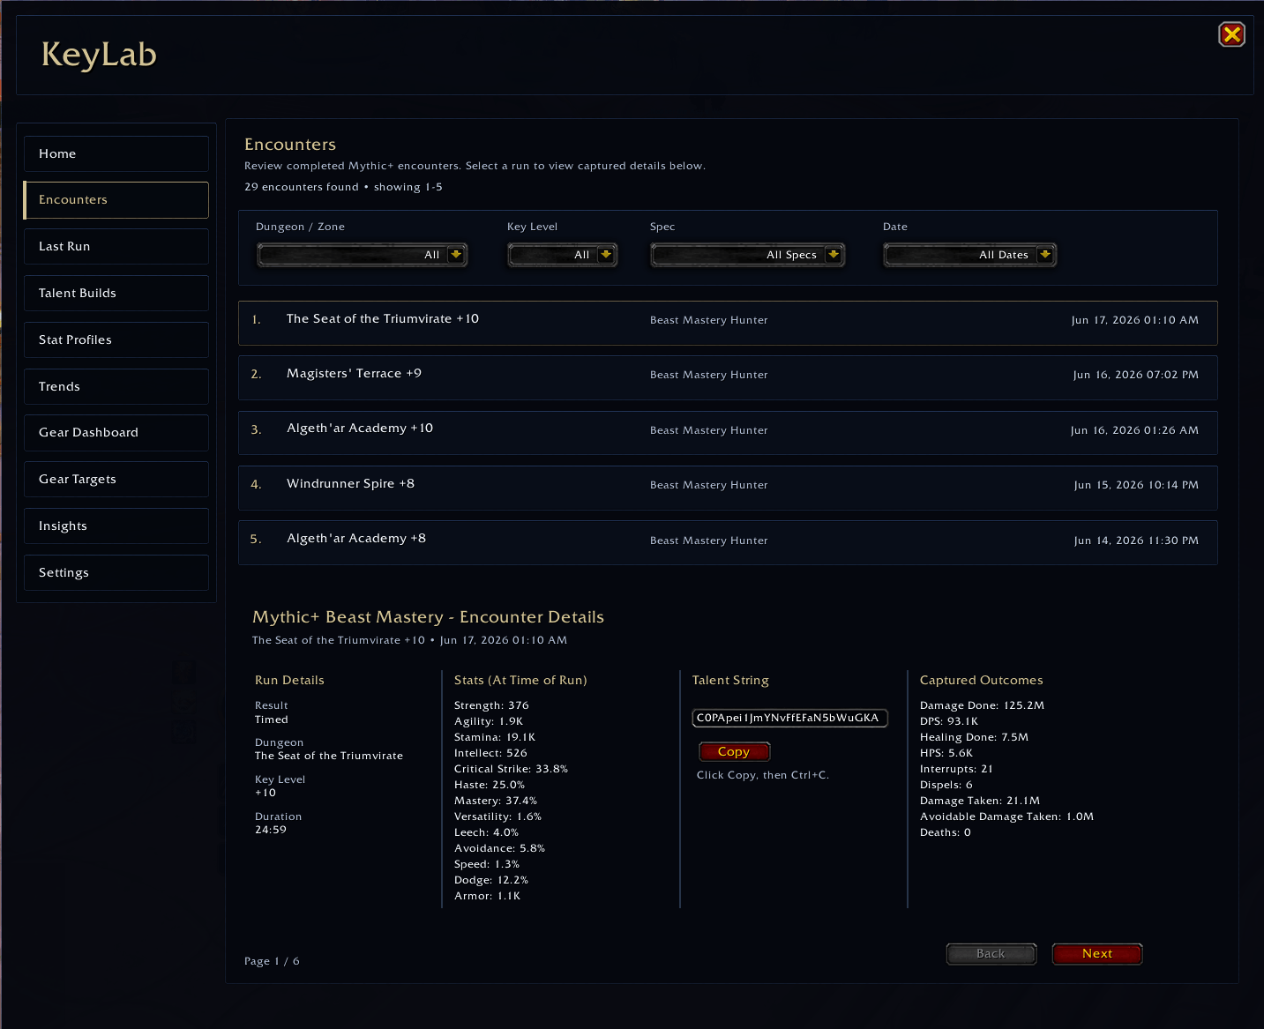Open the All Specs dropdown

pos(747,255)
